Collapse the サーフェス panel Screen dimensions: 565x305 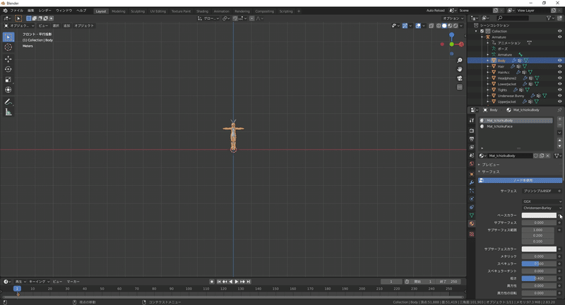490,172
